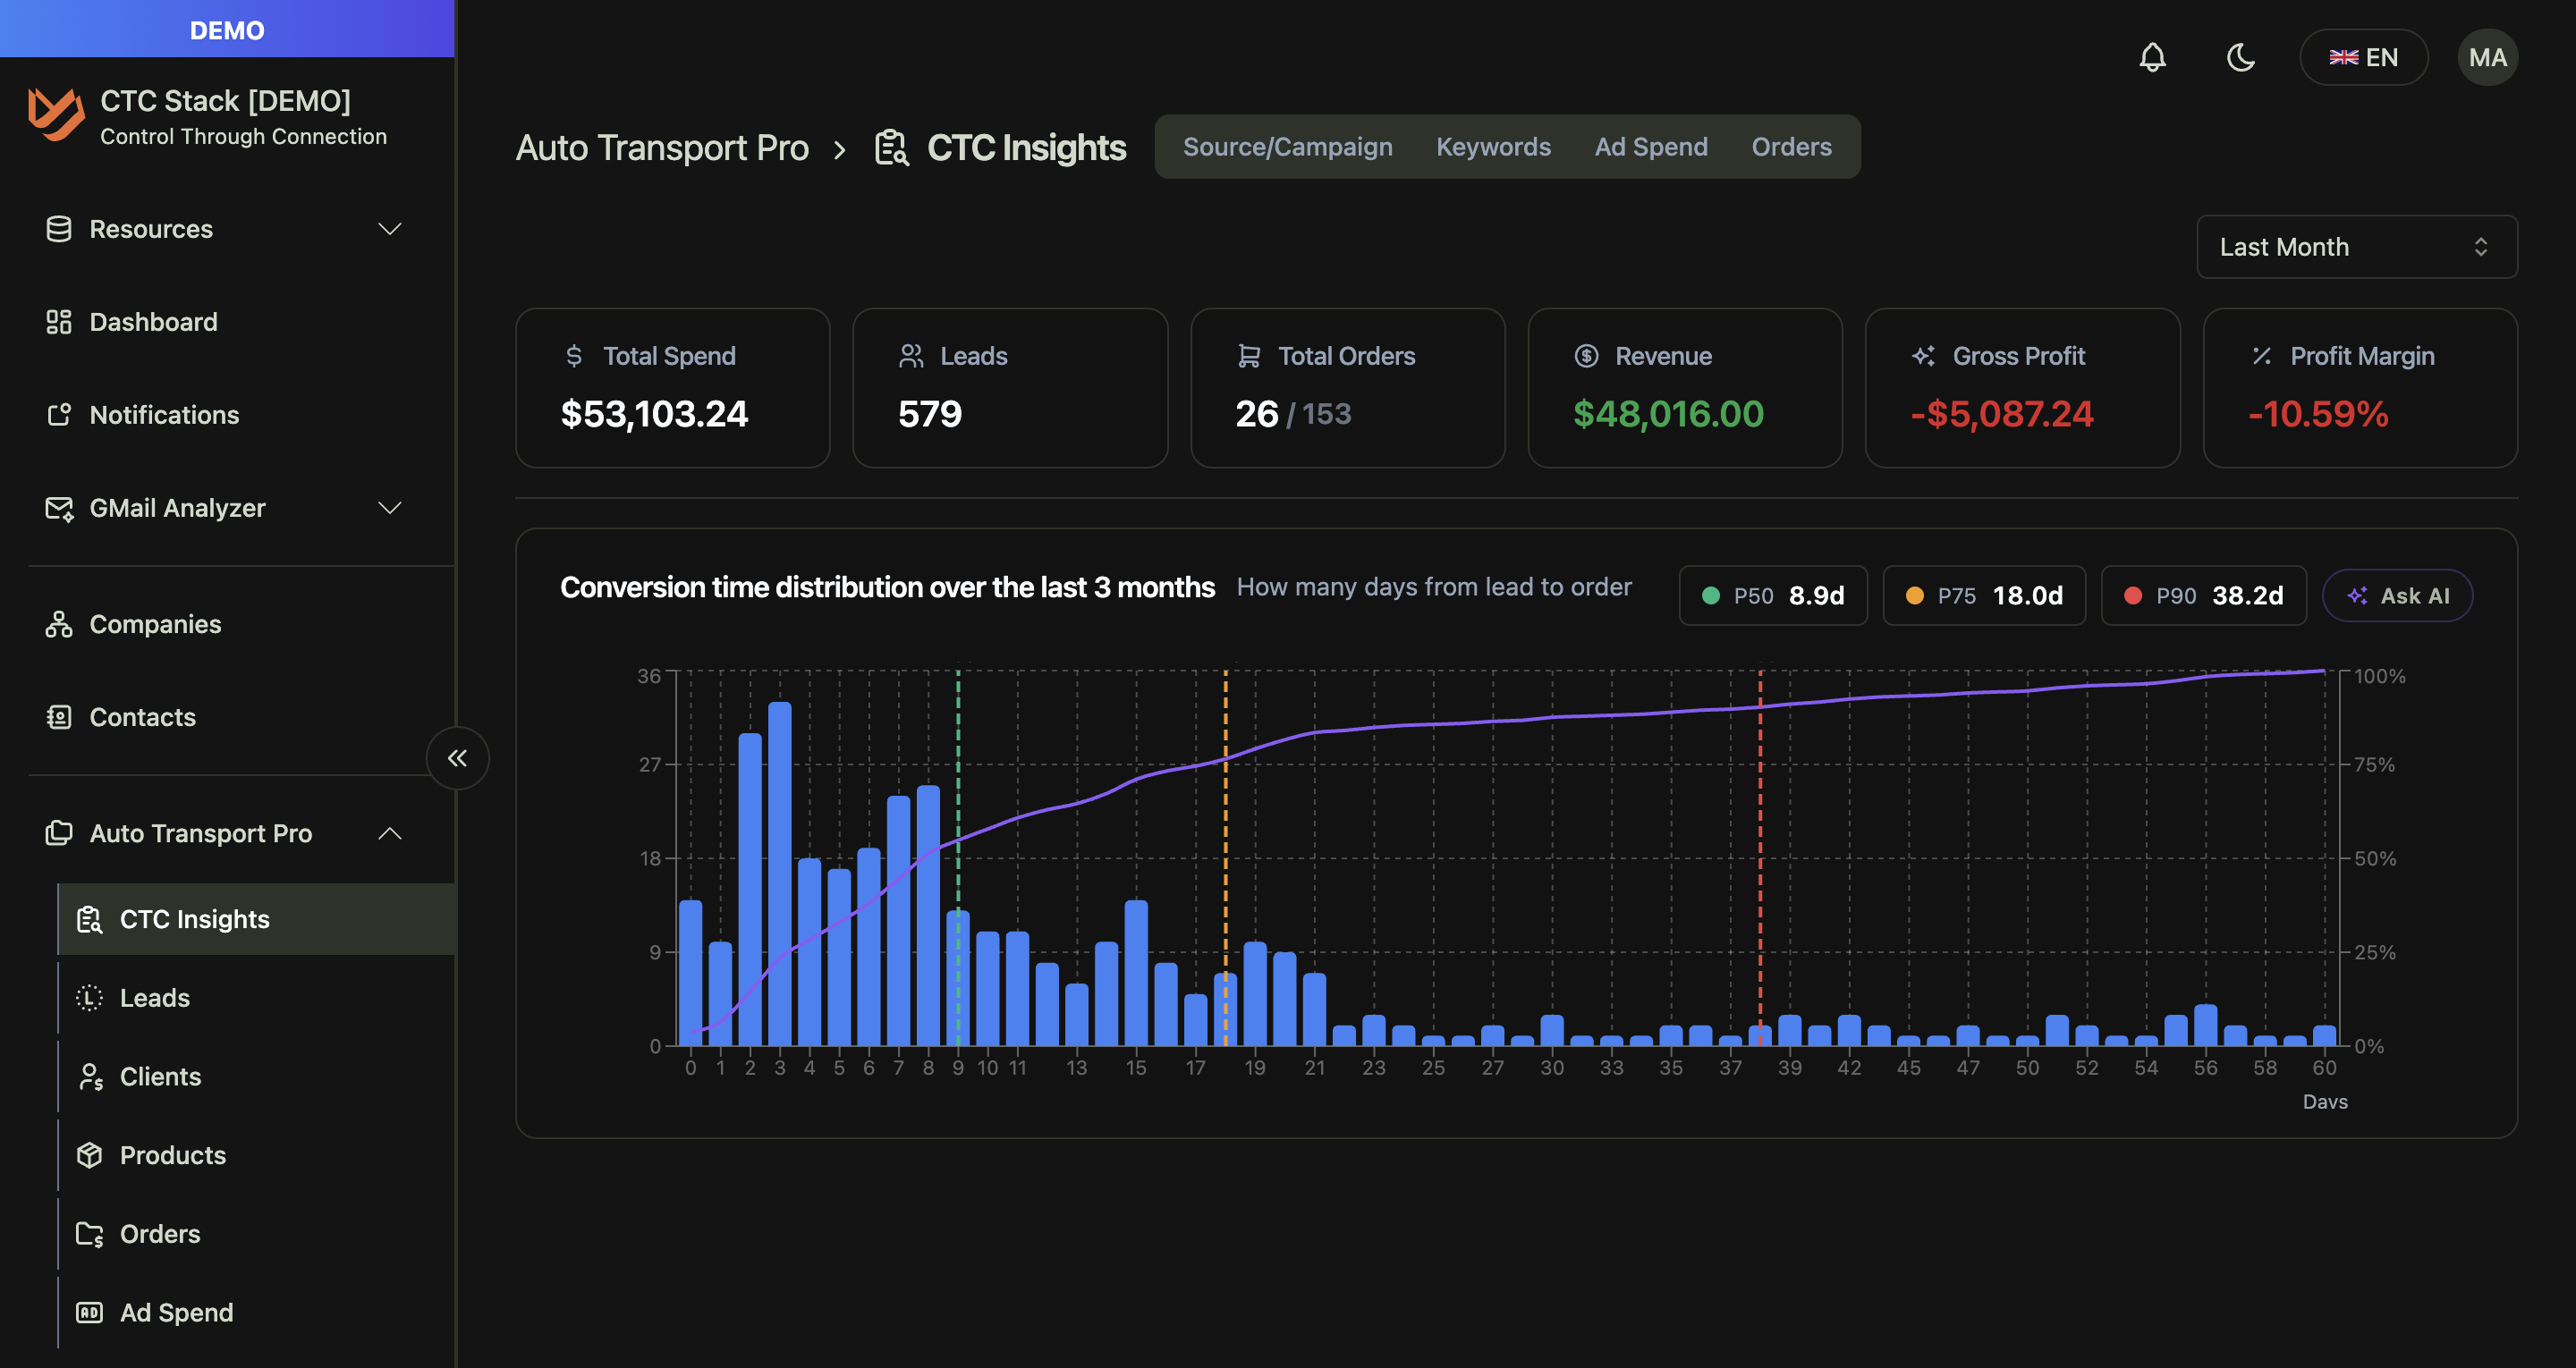Open the Contacts section
The height and width of the screenshot is (1368, 2576).
tap(142, 716)
